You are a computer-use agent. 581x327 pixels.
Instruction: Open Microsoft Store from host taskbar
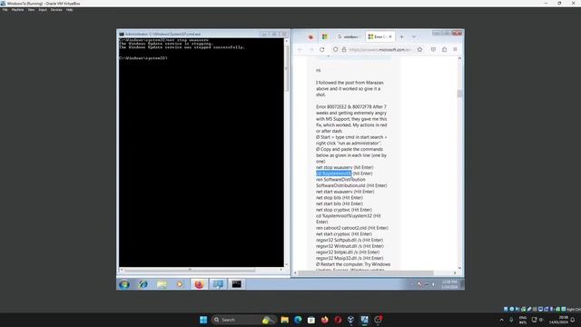(311, 320)
